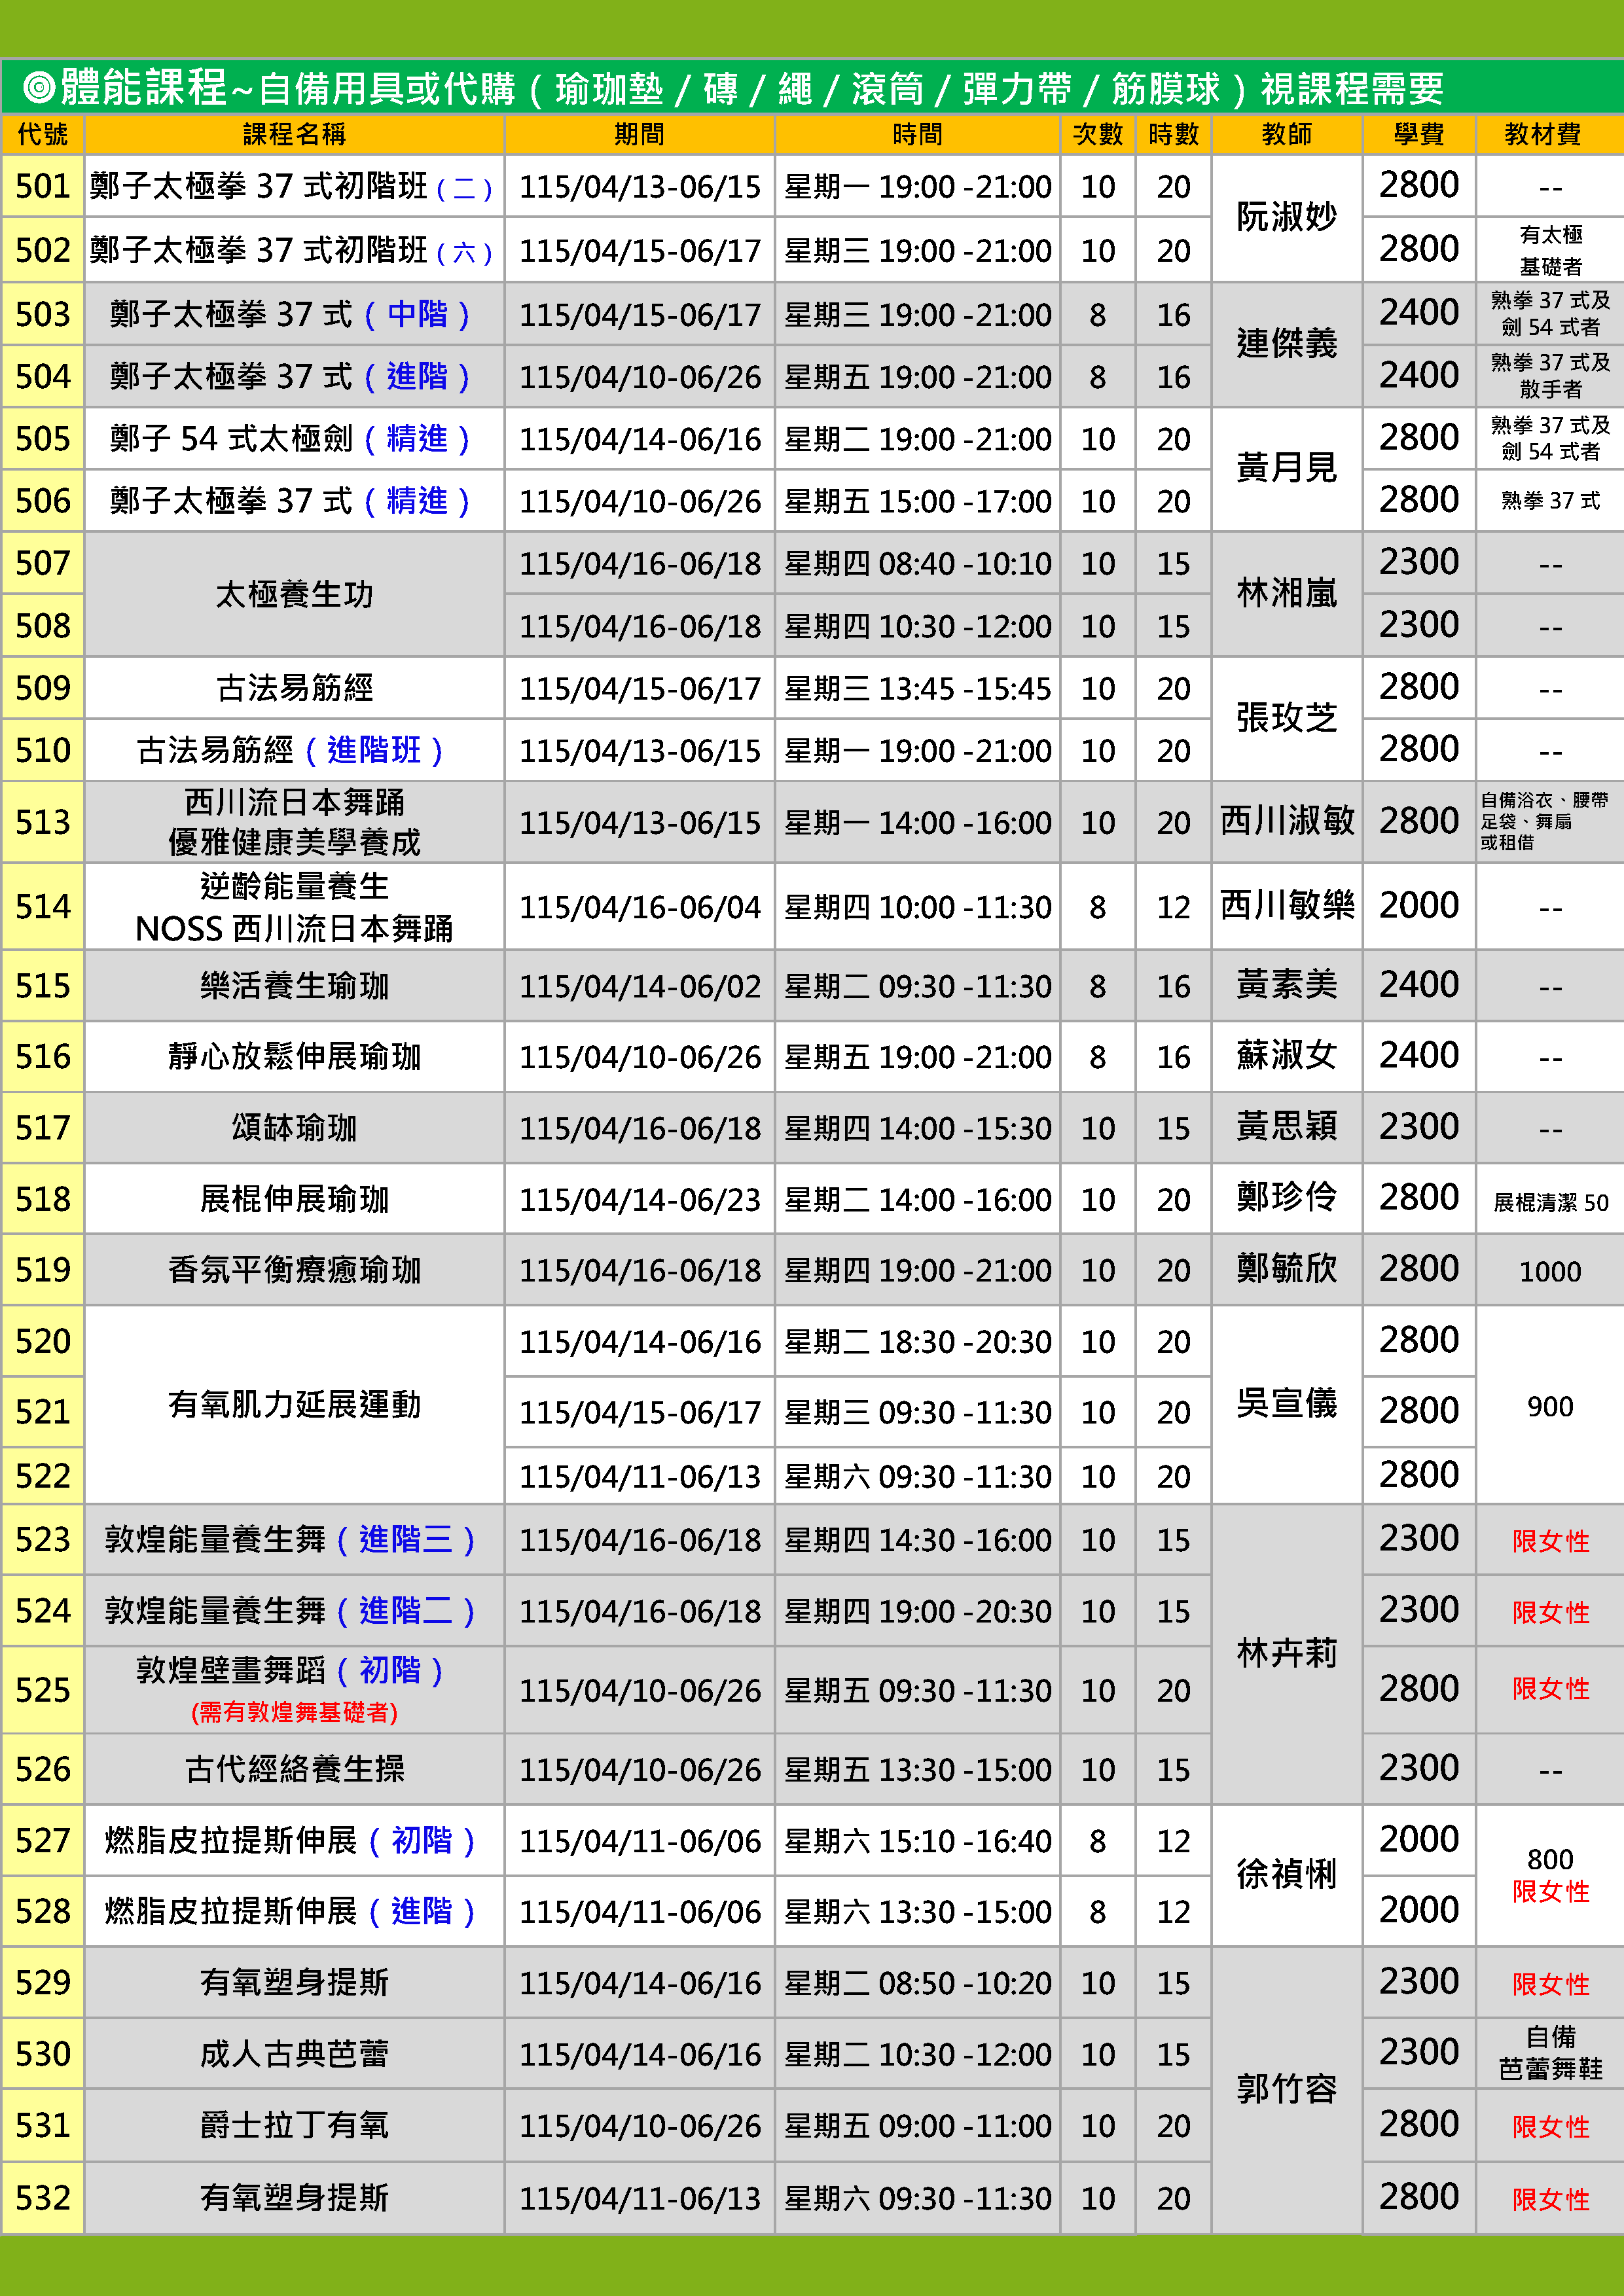This screenshot has width=1624, height=2296.
Task: Select teacher name 阮淑妙
Action: [x=1286, y=217]
